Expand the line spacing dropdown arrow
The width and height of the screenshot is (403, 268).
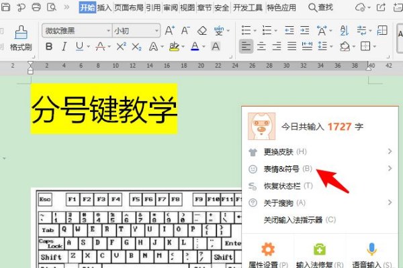click(x=331, y=47)
